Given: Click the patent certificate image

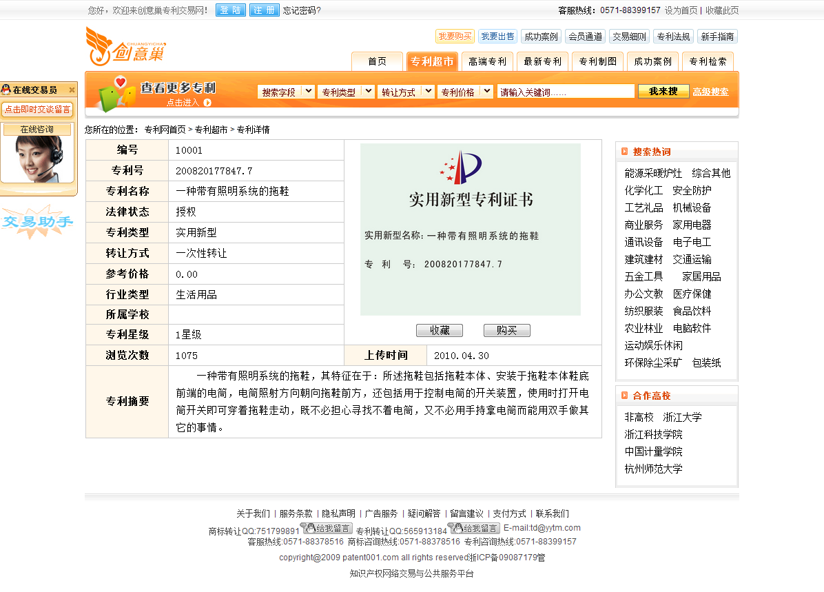Looking at the screenshot, I should [x=470, y=229].
